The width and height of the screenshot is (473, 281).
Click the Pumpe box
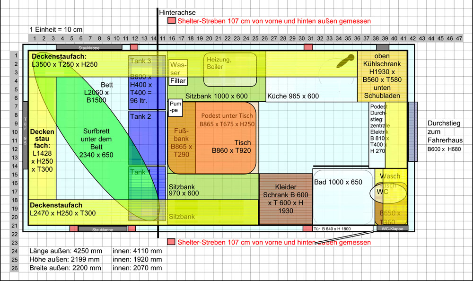pyautogui.click(x=175, y=107)
